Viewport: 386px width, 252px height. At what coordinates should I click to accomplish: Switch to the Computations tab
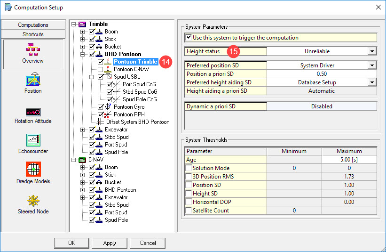[33, 25]
